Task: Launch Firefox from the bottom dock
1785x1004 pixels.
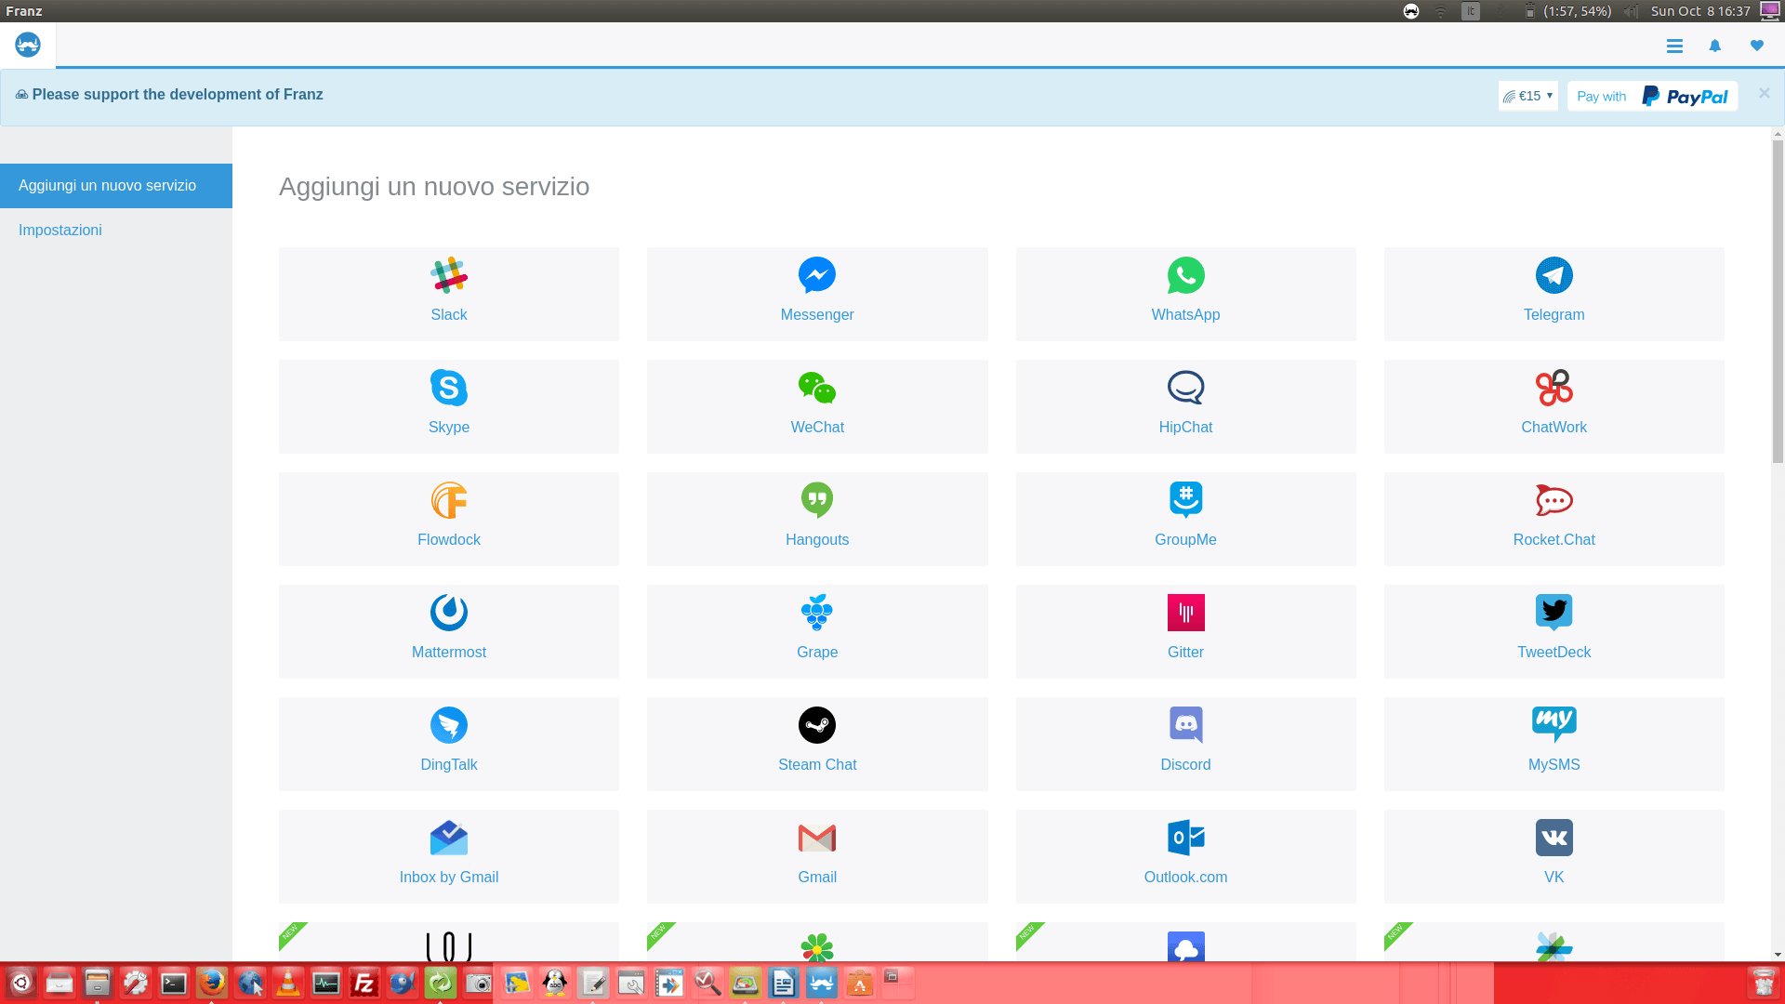Action: pos(212,983)
